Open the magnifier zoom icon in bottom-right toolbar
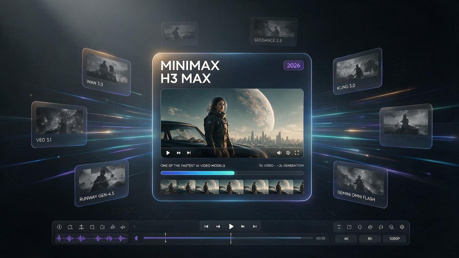Image resolution: width=459 pixels, height=258 pixels. [391, 227]
